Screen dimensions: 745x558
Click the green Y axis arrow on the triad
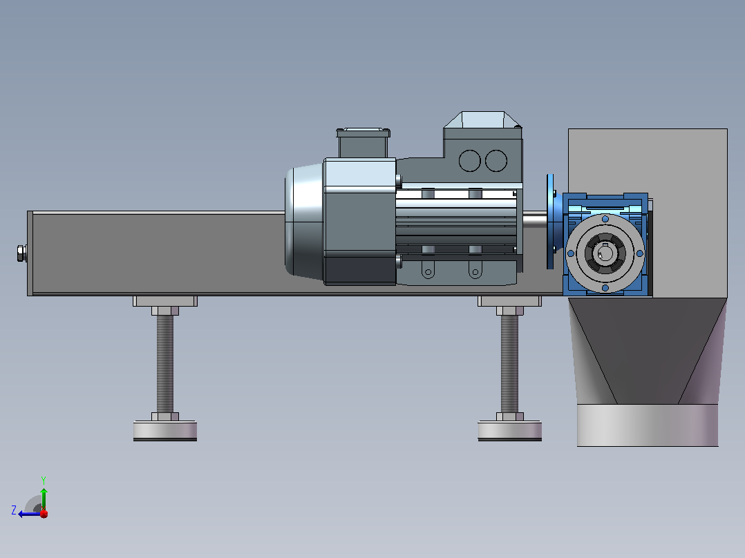coord(44,499)
